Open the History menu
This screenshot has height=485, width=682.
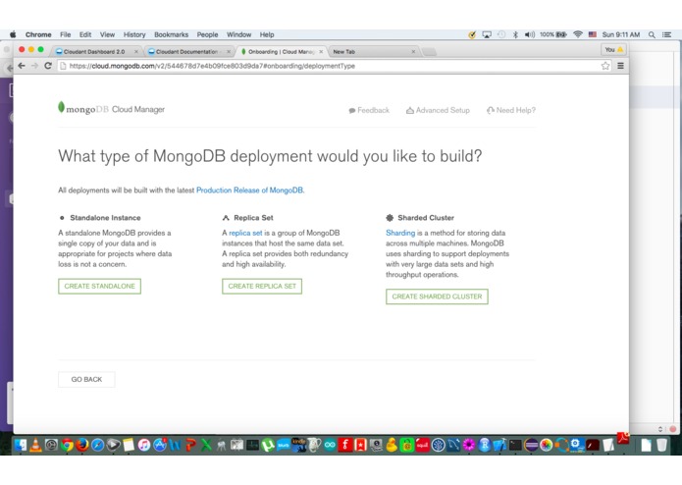[134, 34]
